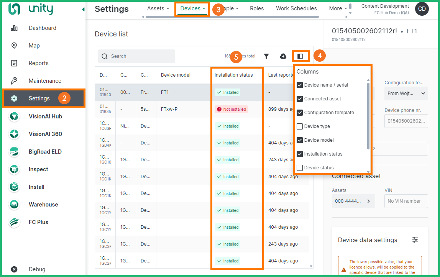Check the Device status column checkbox
Screen dimensions: 440x277
(x=300, y=168)
